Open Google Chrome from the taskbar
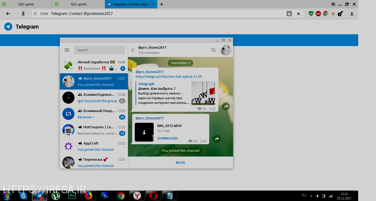Viewport: 376px width, 201px height. coord(121,196)
